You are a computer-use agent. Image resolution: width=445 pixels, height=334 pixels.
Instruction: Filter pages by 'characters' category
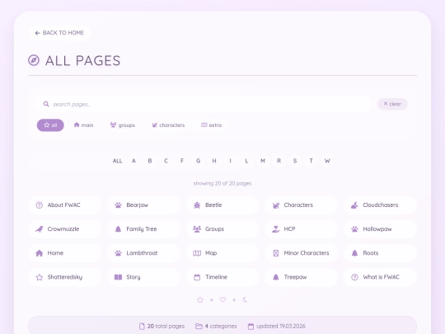168,125
